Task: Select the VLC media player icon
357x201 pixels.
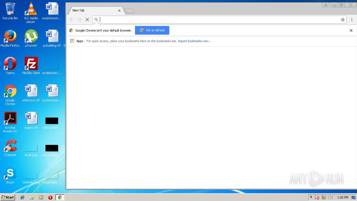Action: click(x=31, y=13)
